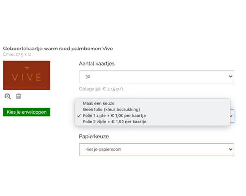Viewport: 246px width, 196px height.
Task: Click the magnifier zoom icon under card
Action: tap(8, 97)
